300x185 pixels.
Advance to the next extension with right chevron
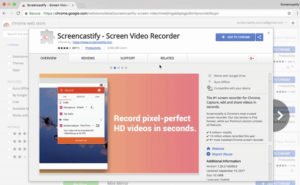[x=280, y=115]
